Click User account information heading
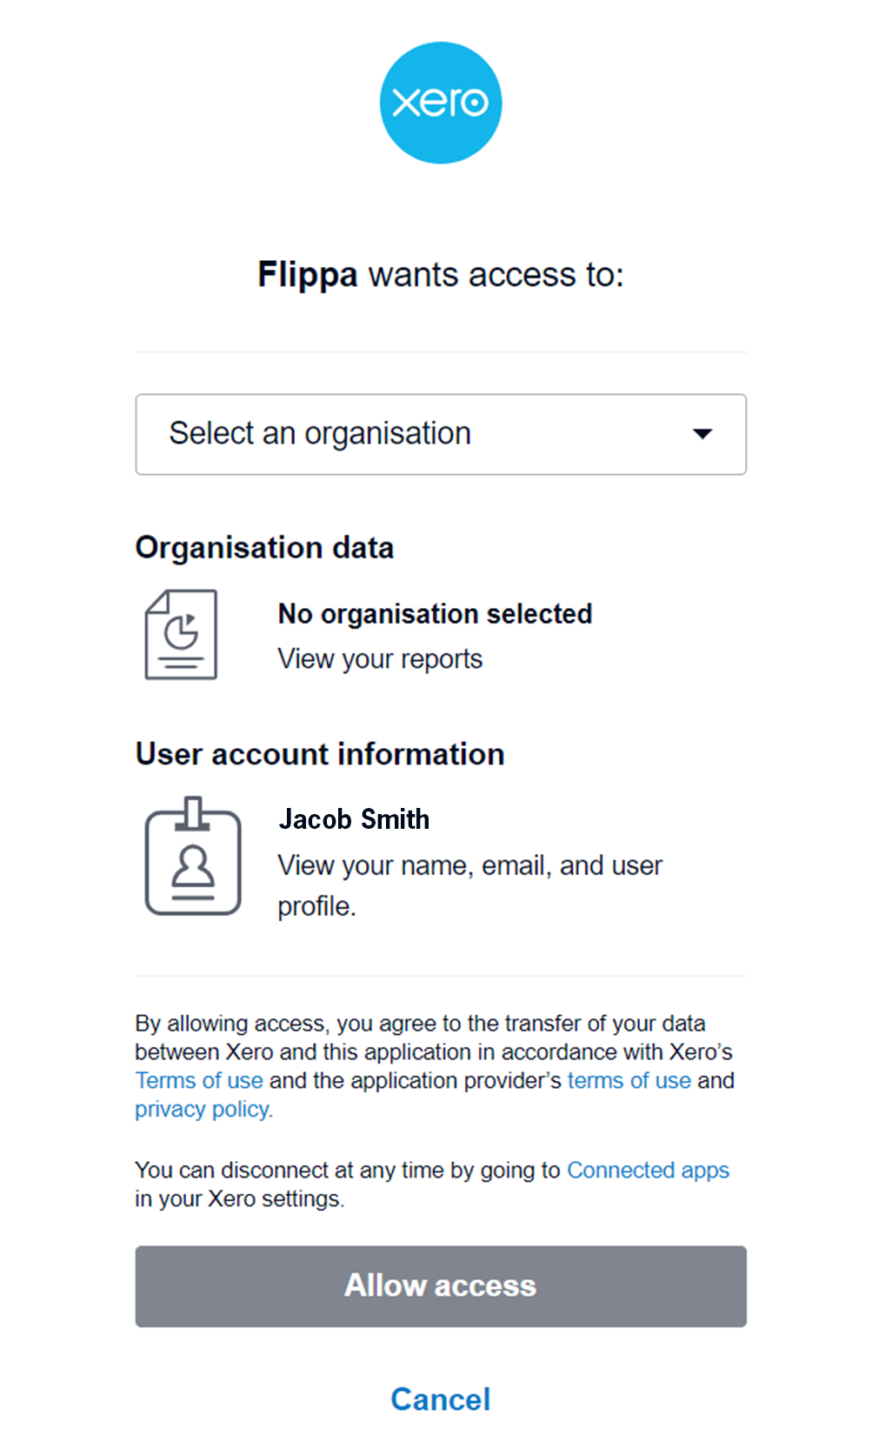This screenshot has height=1442, width=872. point(320,754)
